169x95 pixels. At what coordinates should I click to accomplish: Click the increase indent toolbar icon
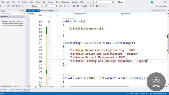click(x=86, y=6)
